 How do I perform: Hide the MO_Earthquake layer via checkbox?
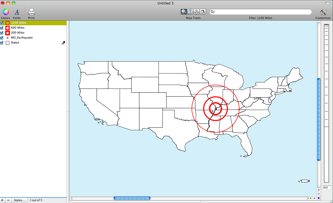2,38
